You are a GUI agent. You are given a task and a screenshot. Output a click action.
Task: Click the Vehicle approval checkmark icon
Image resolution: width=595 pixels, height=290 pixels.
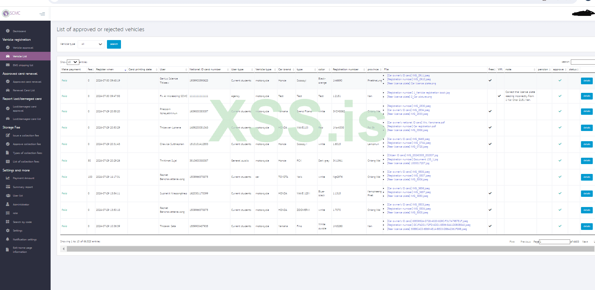click(8, 47)
